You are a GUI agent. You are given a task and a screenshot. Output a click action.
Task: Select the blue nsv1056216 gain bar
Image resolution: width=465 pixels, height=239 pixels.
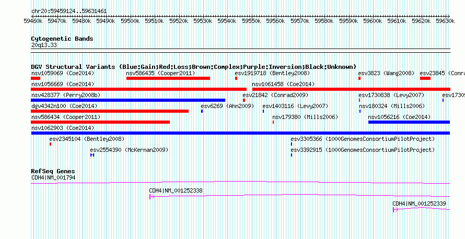(409, 122)
